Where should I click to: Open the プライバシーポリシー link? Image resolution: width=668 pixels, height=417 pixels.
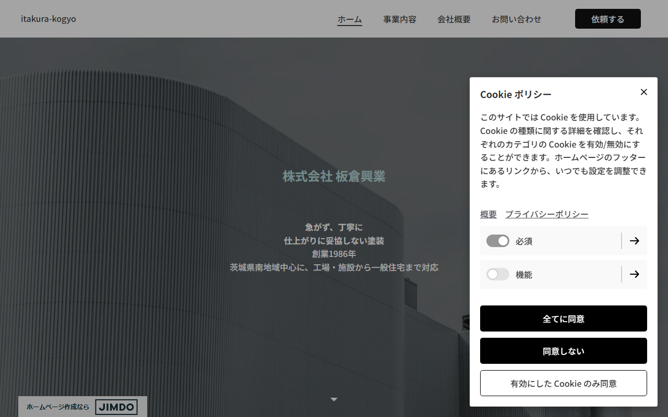click(547, 214)
